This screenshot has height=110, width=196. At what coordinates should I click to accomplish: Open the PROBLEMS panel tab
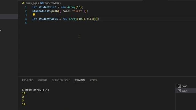[x=28, y=80]
